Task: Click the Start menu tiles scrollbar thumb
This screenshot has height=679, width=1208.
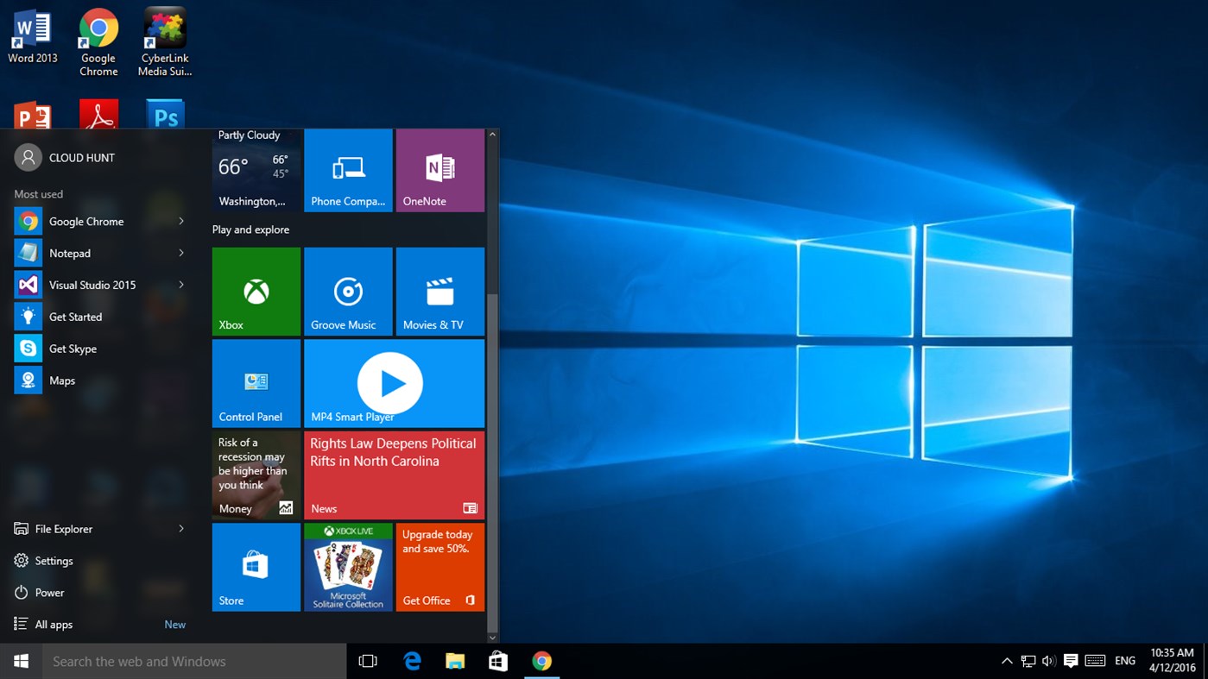Action: [492, 462]
